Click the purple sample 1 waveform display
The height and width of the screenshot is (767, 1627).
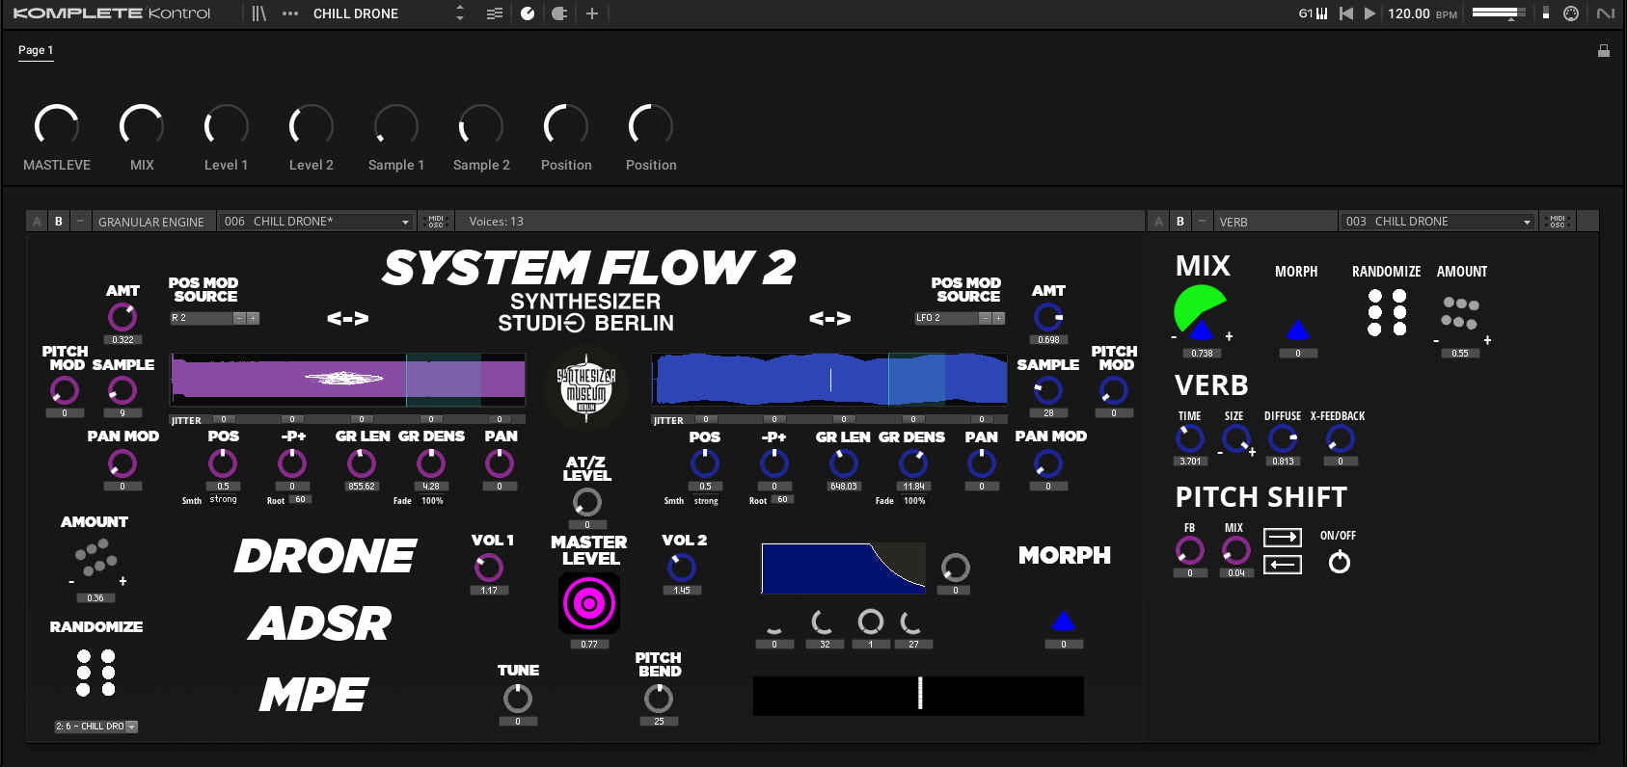(348, 380)
